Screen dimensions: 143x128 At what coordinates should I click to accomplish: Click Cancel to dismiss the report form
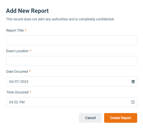[90, 118]
